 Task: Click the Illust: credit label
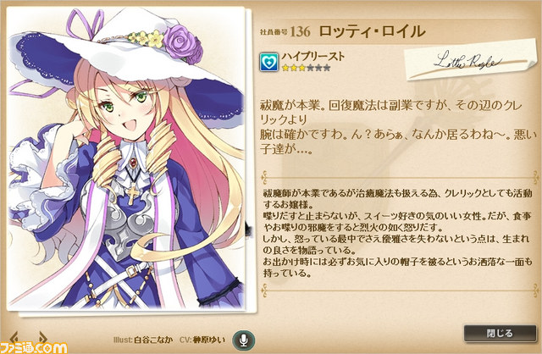pyautogui.click(x=123, y=340)
